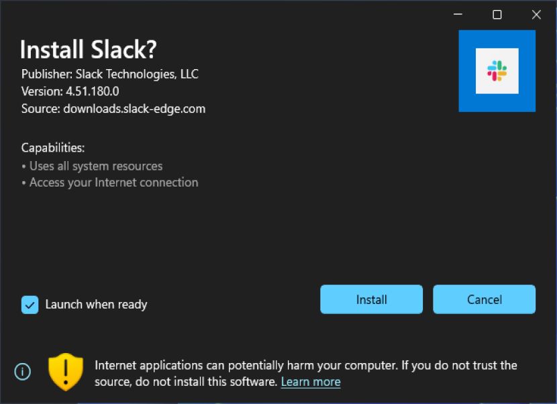Click Publisher: Slack Technologies, LLC text
557x404 pixels.
point(110,74)
